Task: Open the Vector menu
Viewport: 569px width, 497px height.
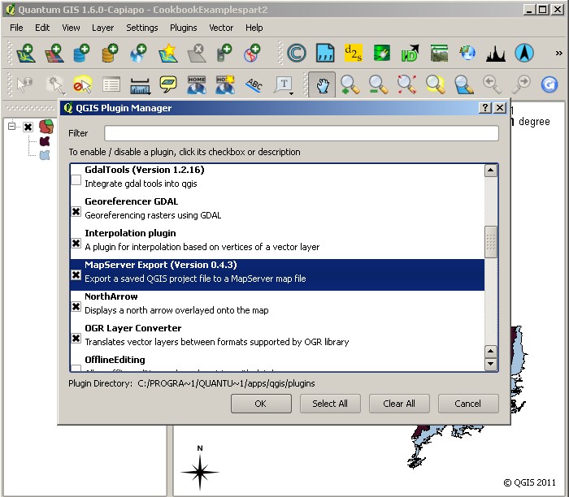Action: (x=221, y=28)
